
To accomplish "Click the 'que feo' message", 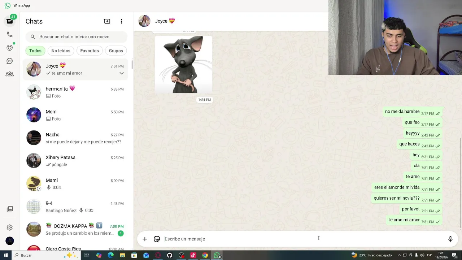I will coord(422,123).
